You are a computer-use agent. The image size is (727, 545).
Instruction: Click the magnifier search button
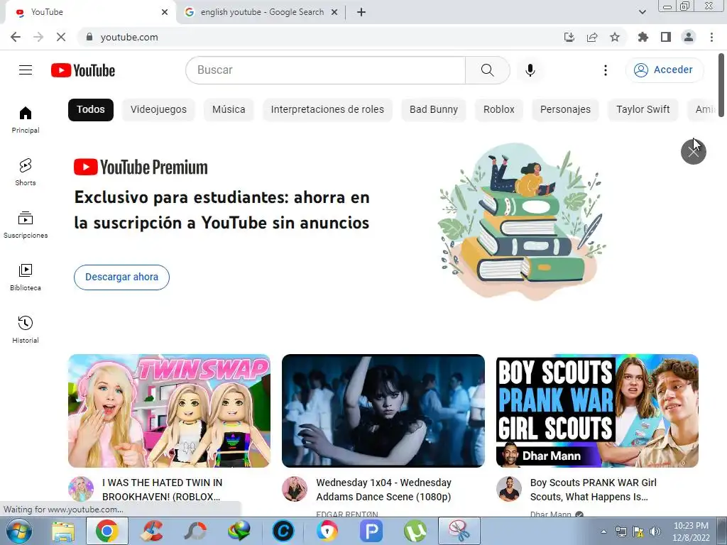point(487,70)
